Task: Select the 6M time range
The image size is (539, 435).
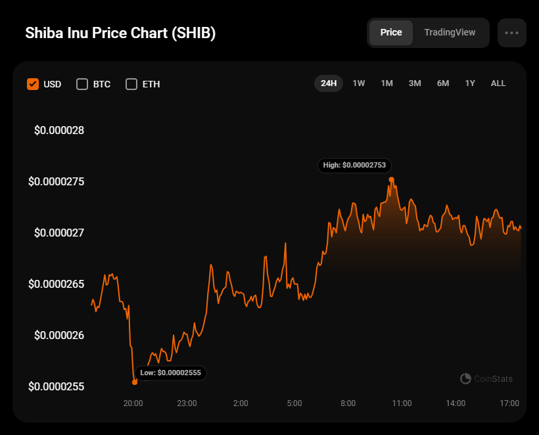Action: coord(443,83)
